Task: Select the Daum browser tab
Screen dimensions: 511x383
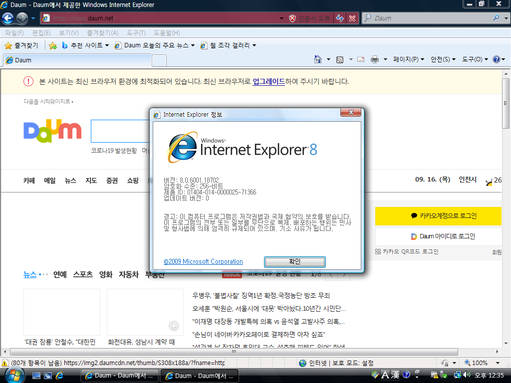Action: pos(77,60)
